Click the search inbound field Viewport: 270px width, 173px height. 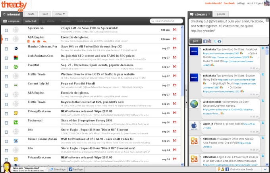pyautogui.click(x=166, y=21)
